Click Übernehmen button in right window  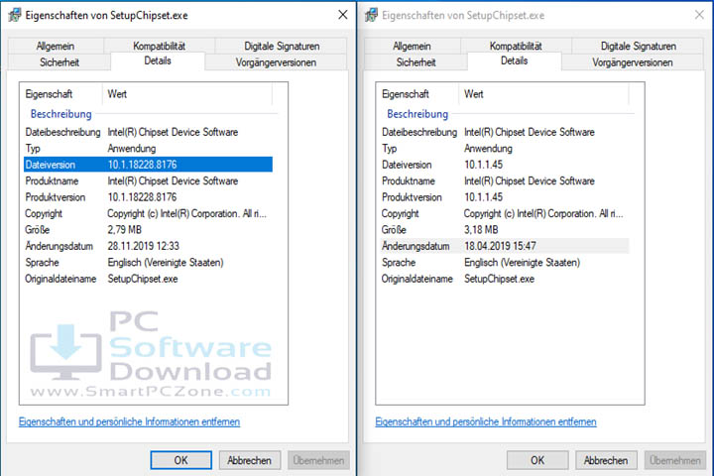click(675, 460)
